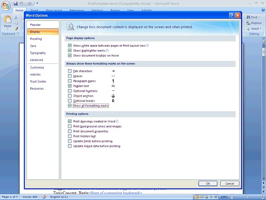Uncheck Hidden text checkbox
This screenshot has width=266, height=200.
70,86
